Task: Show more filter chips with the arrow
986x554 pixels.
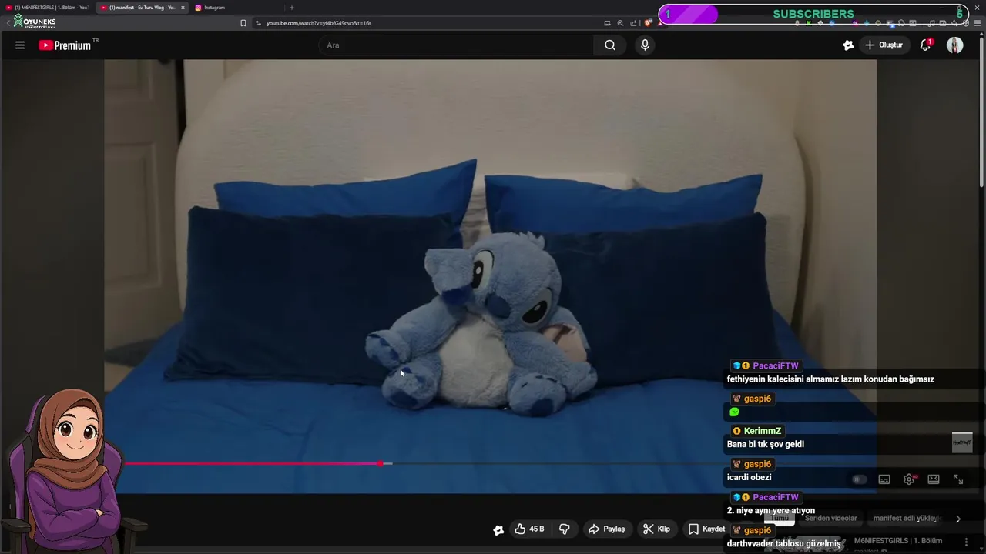Action: [x=957, y=519]
